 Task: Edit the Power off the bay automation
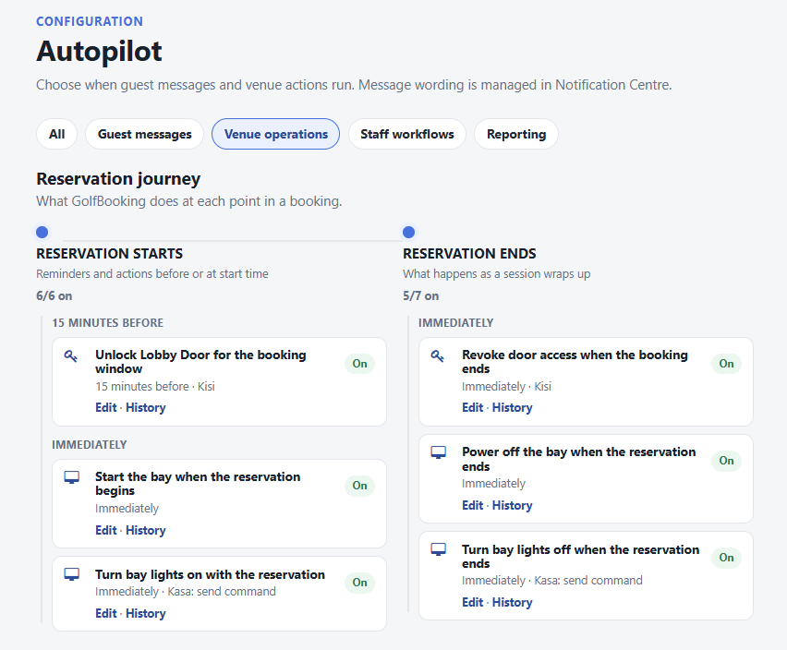[473, 505]
